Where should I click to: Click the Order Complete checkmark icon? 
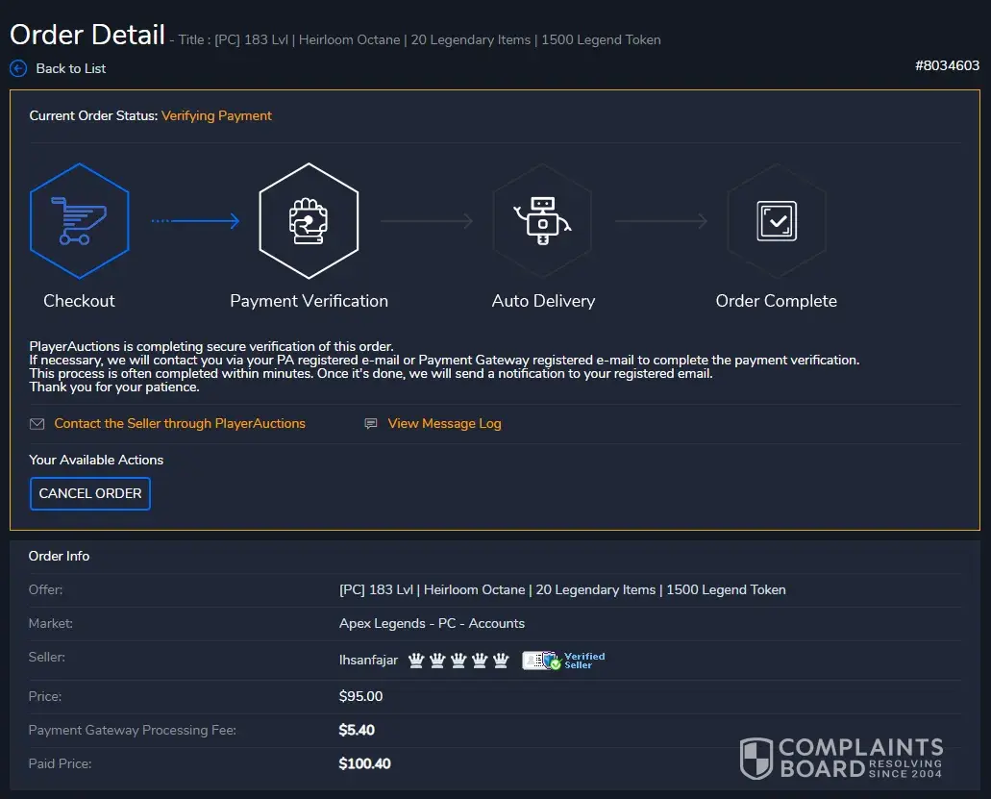776,221
